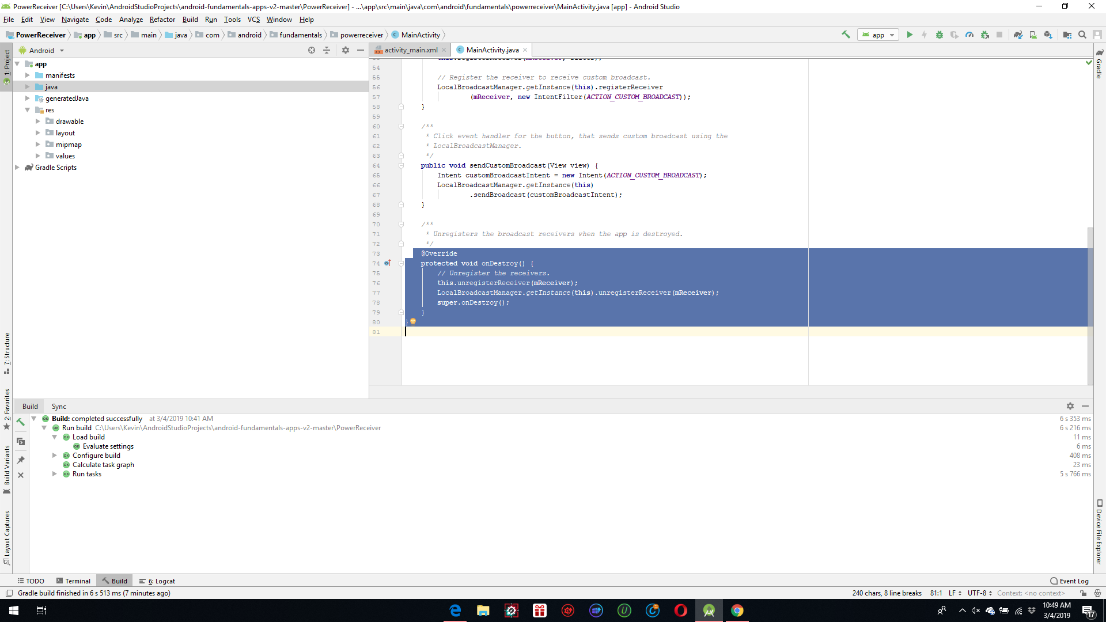
Task: Click the LF line separator selector
Action: point(955,593)
